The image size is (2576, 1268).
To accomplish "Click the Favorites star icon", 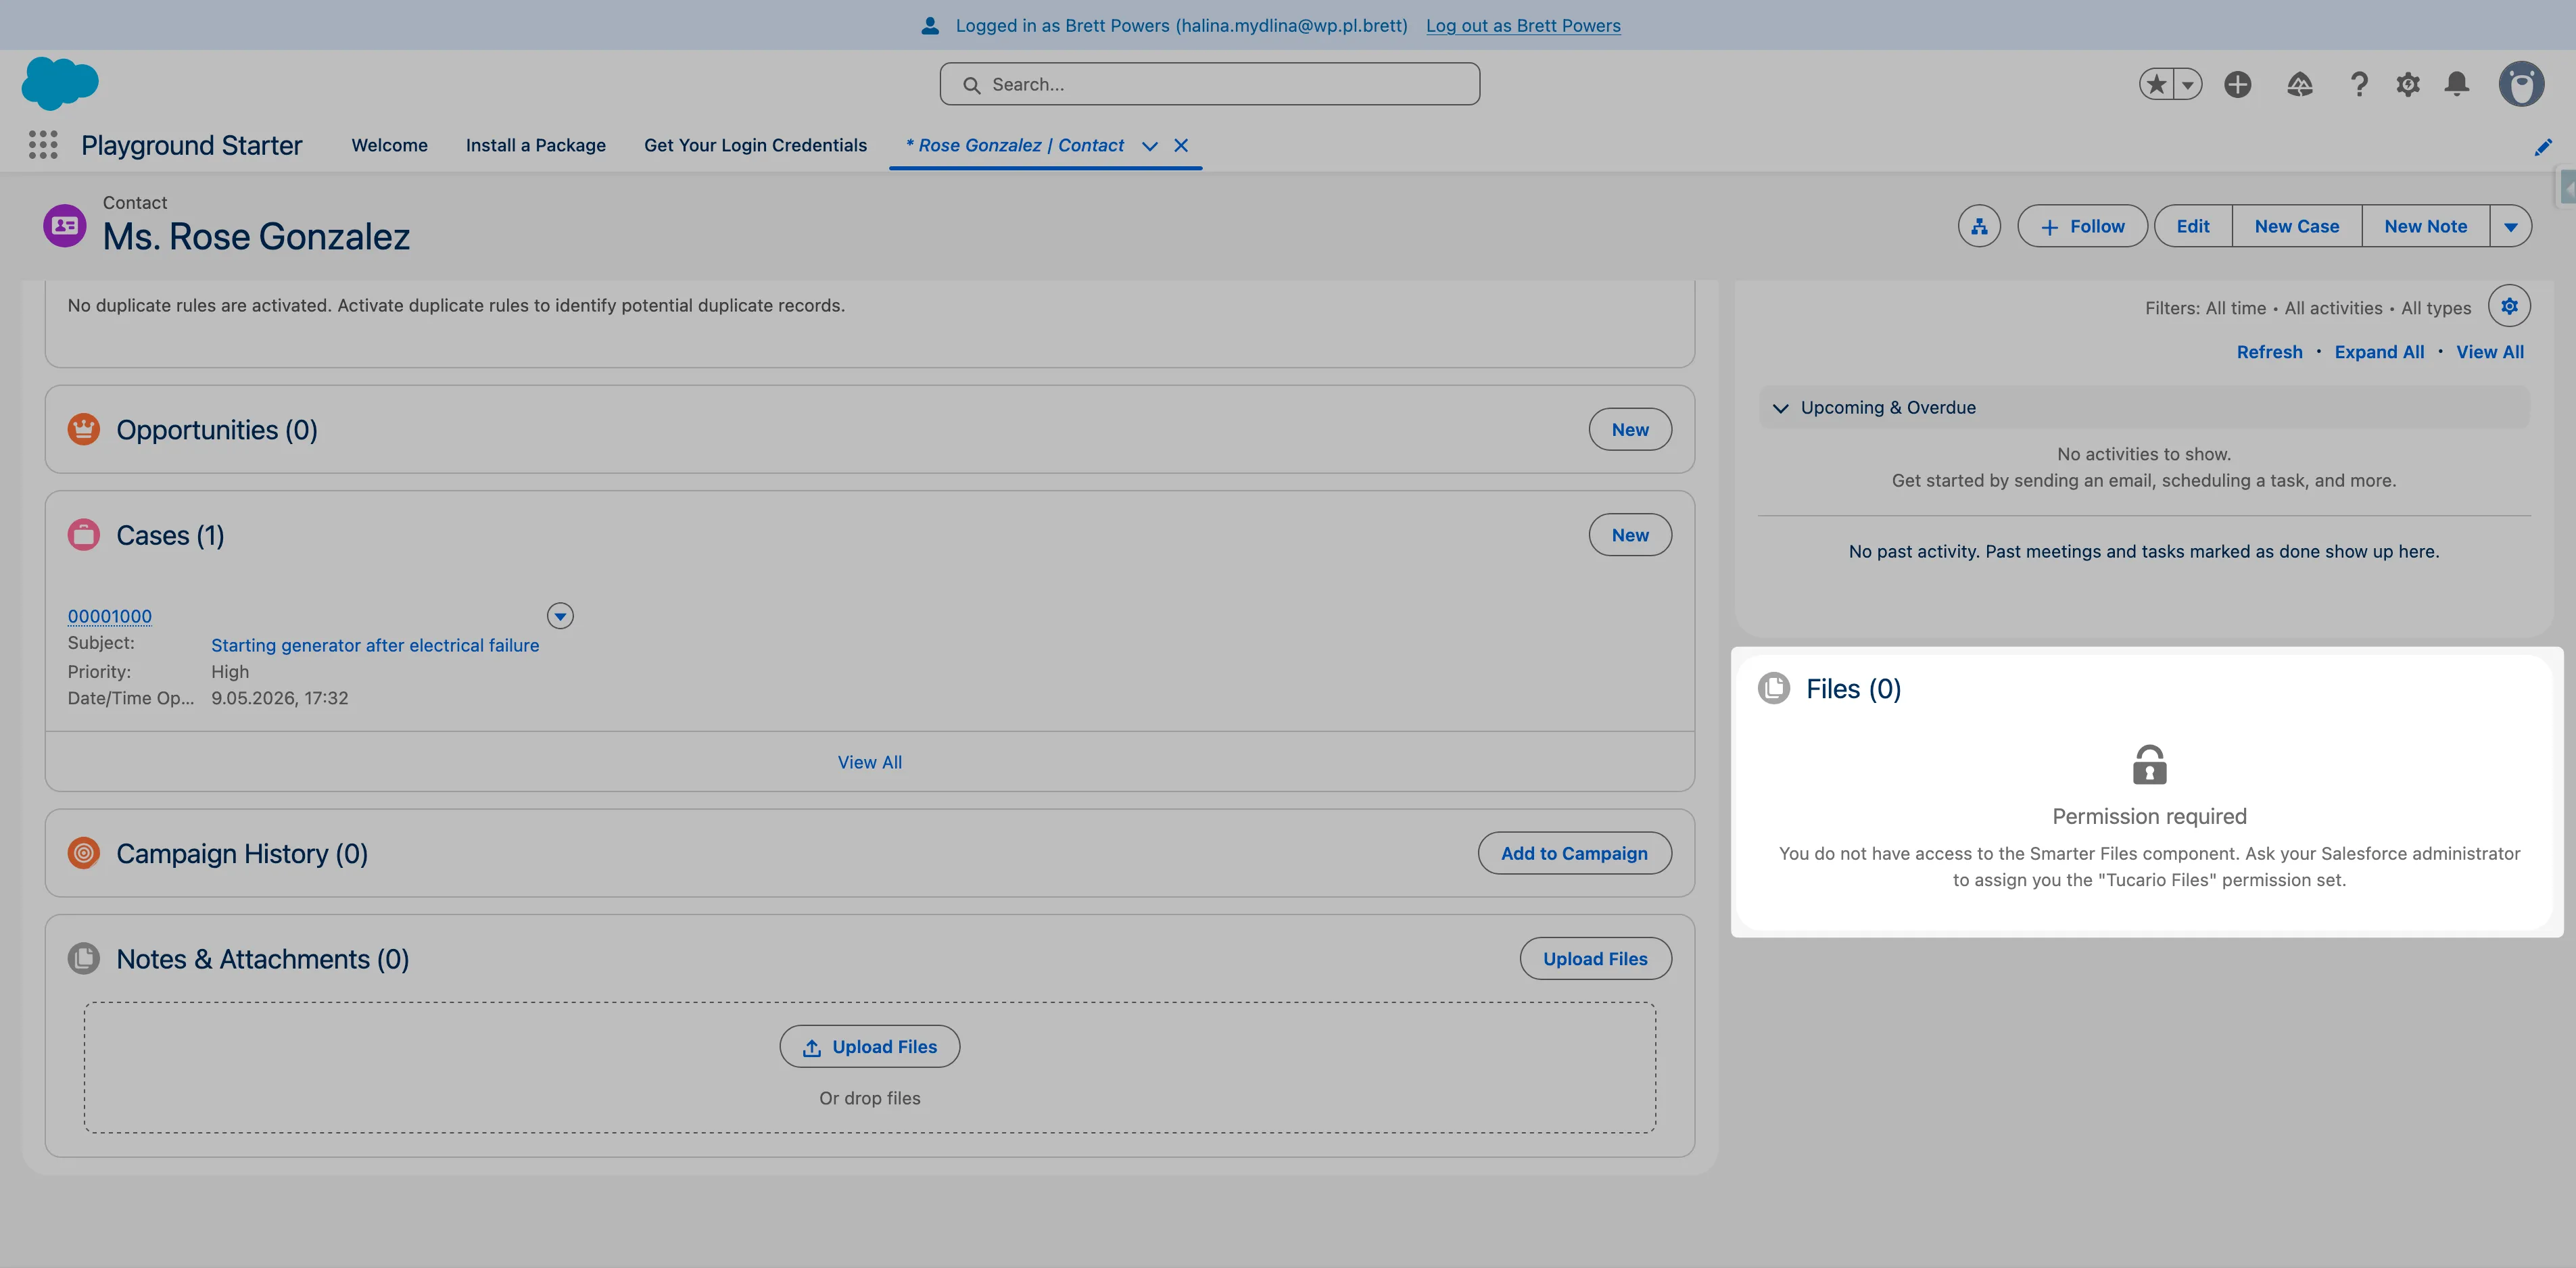I will point(2156,84).
